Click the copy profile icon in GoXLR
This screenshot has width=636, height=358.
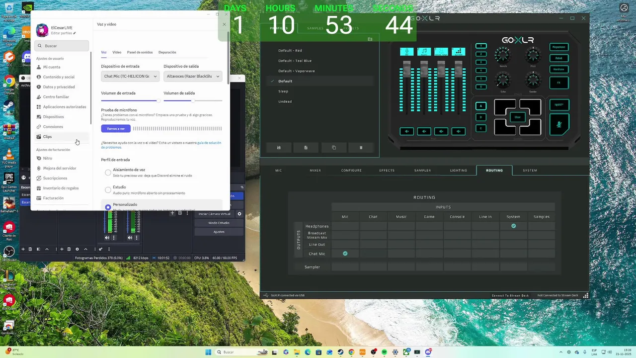click(x=333, y=148)
